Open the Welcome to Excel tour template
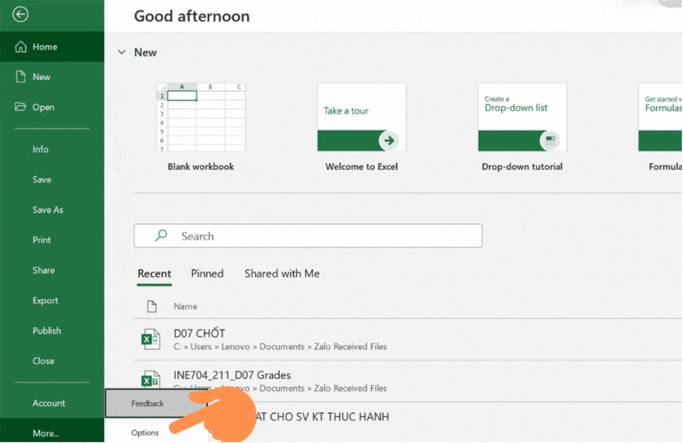The image size is (683, 443). (x=362, y=117)
